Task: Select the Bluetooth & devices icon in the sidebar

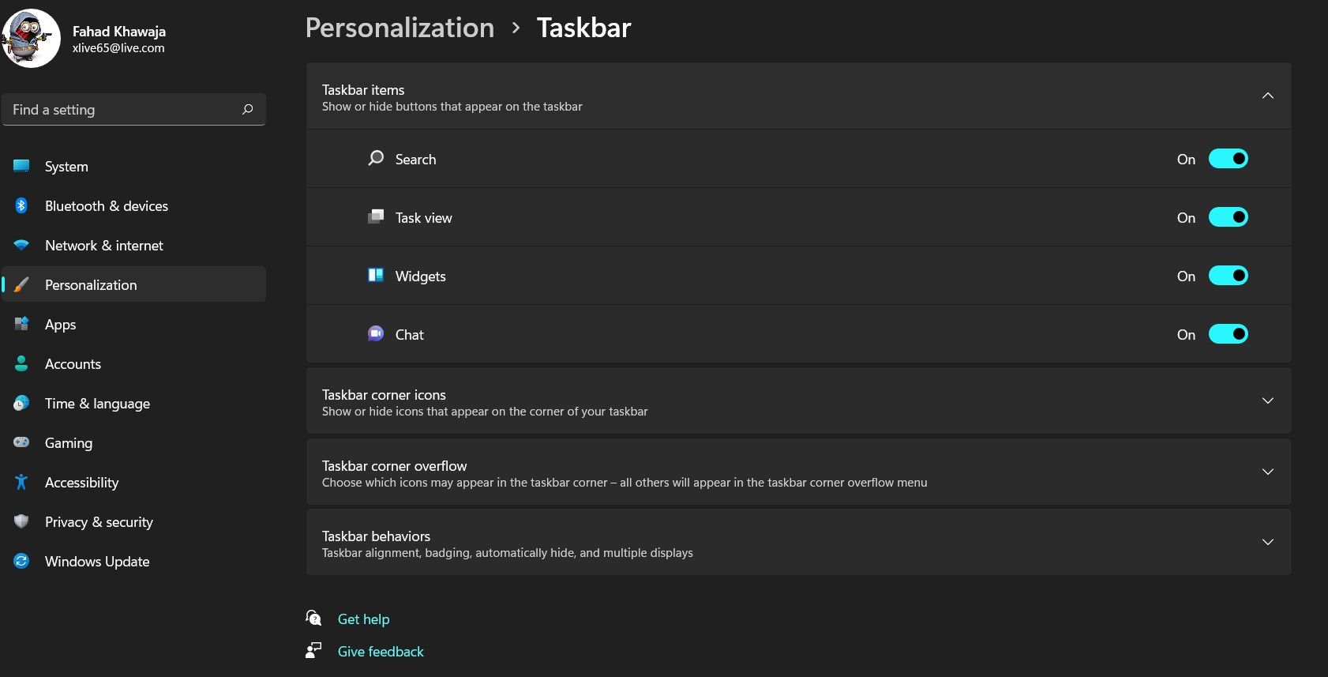Action: click(x=21, y=205)
